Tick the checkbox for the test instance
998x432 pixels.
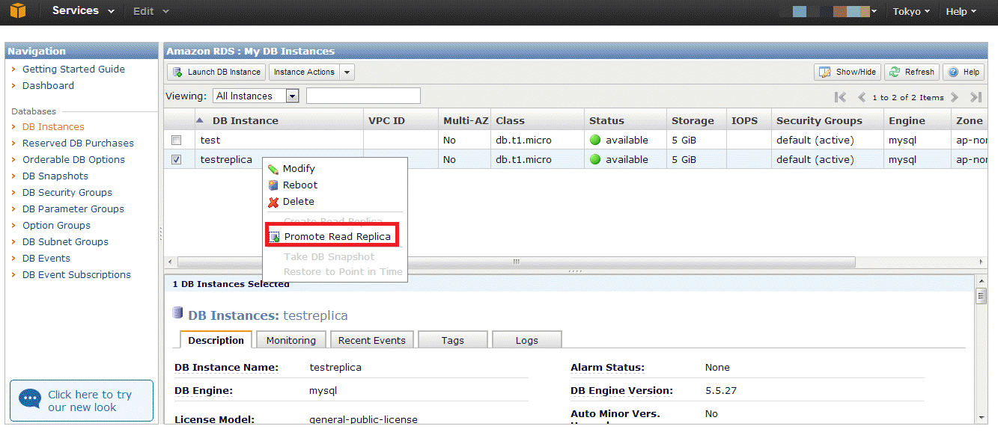point(176,140)
